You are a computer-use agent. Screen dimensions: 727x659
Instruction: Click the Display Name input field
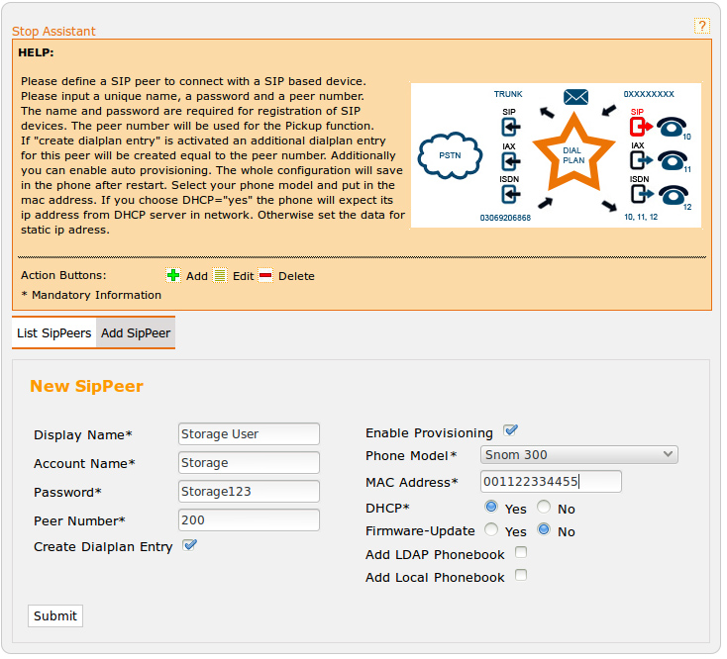(x=249, y=434)
